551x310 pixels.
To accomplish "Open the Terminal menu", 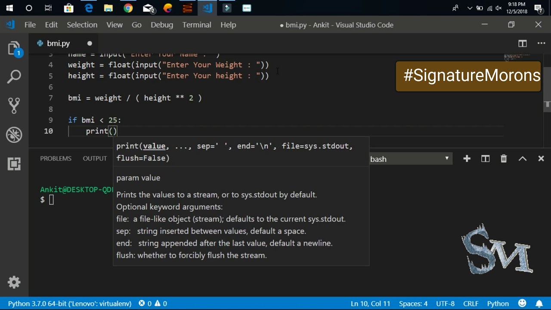I will (x=197, y=25).
